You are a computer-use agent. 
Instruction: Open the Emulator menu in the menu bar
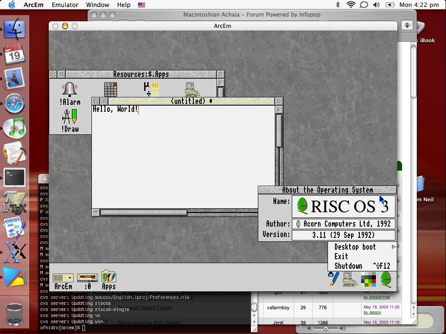click(x=64, y=5)
